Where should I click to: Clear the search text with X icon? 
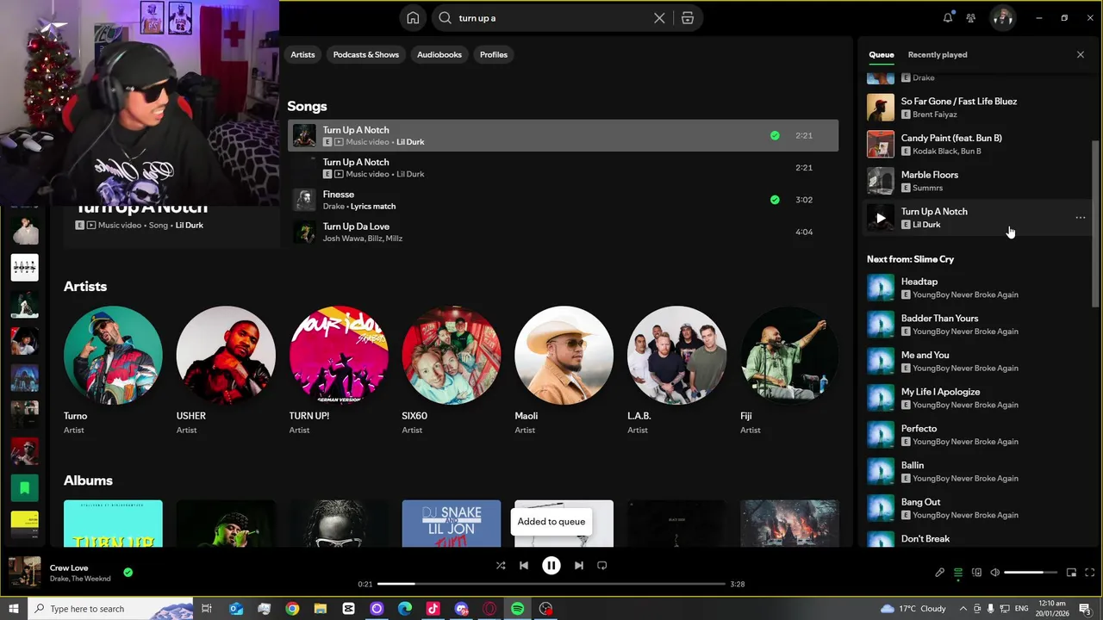pos(659,18)
